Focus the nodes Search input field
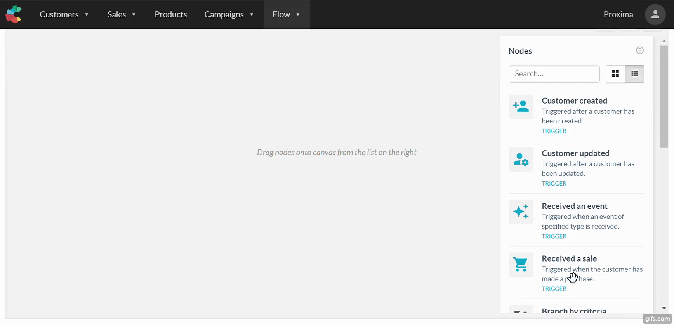This screenshot has width=674, height=326. point(554,74)
